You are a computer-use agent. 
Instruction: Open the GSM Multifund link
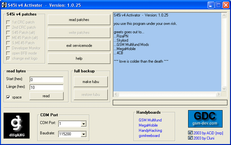click(150, 120)
